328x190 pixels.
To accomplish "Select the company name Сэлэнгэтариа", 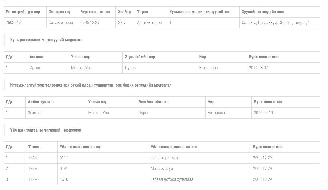I will (61, 23).
